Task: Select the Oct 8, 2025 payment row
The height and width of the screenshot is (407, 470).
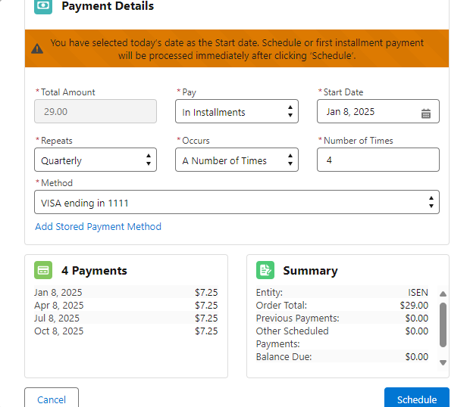Action: point(126,331)
